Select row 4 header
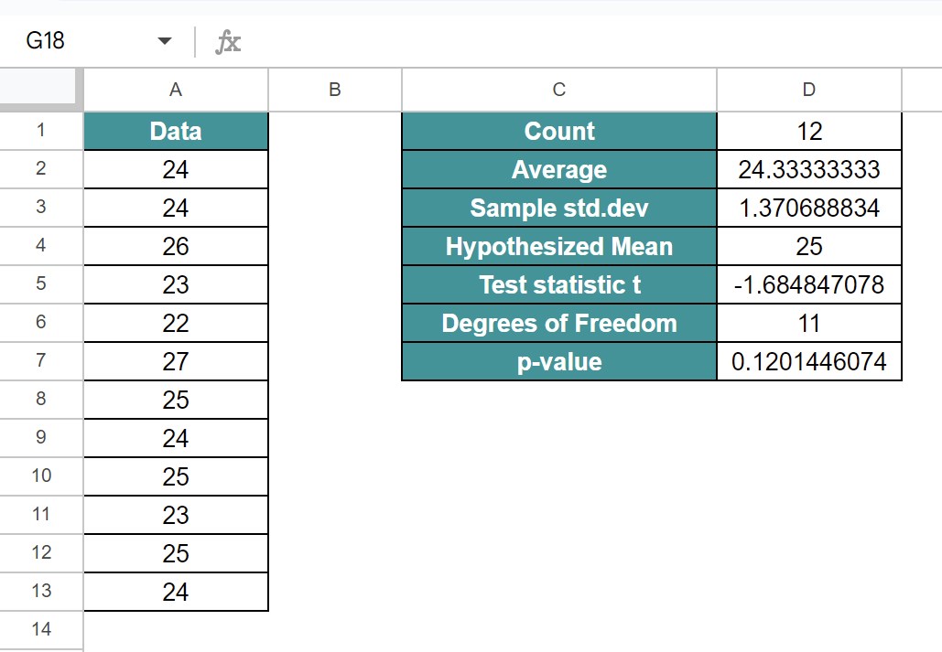This screenshot has height=652, width=942. [x=41, y=246]
